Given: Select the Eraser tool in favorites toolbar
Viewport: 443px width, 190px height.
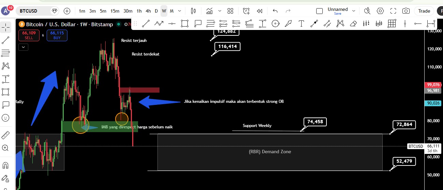Looking at the screenshot, I should 353,23.
